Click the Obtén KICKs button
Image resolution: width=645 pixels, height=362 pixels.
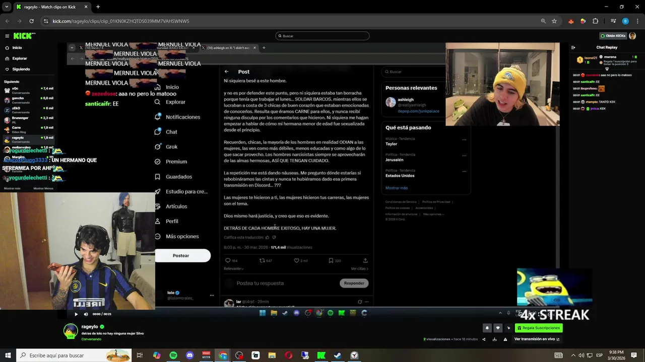[x=613, y=36]
